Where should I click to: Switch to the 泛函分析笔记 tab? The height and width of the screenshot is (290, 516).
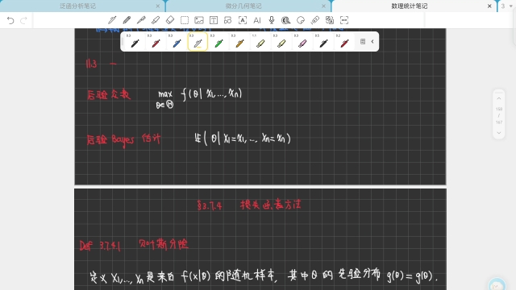[77, 6]
